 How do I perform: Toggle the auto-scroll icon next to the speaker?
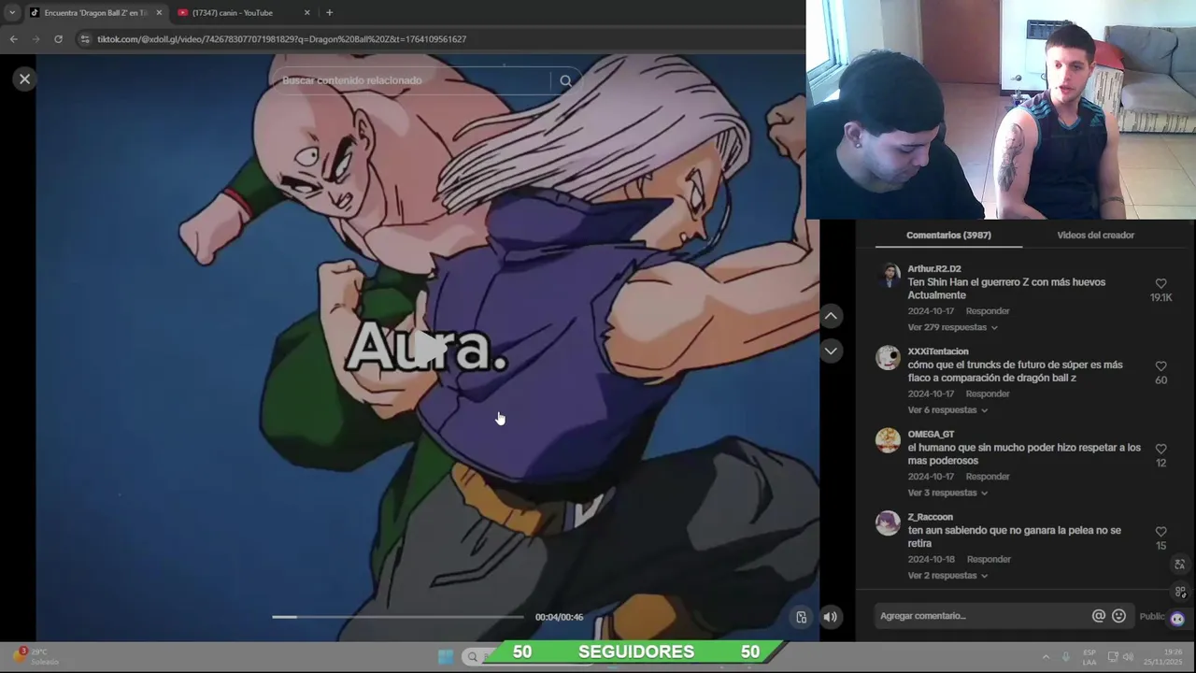801,617
